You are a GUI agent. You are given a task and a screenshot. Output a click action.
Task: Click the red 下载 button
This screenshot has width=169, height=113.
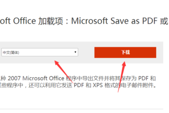click(x=125, y=53)
